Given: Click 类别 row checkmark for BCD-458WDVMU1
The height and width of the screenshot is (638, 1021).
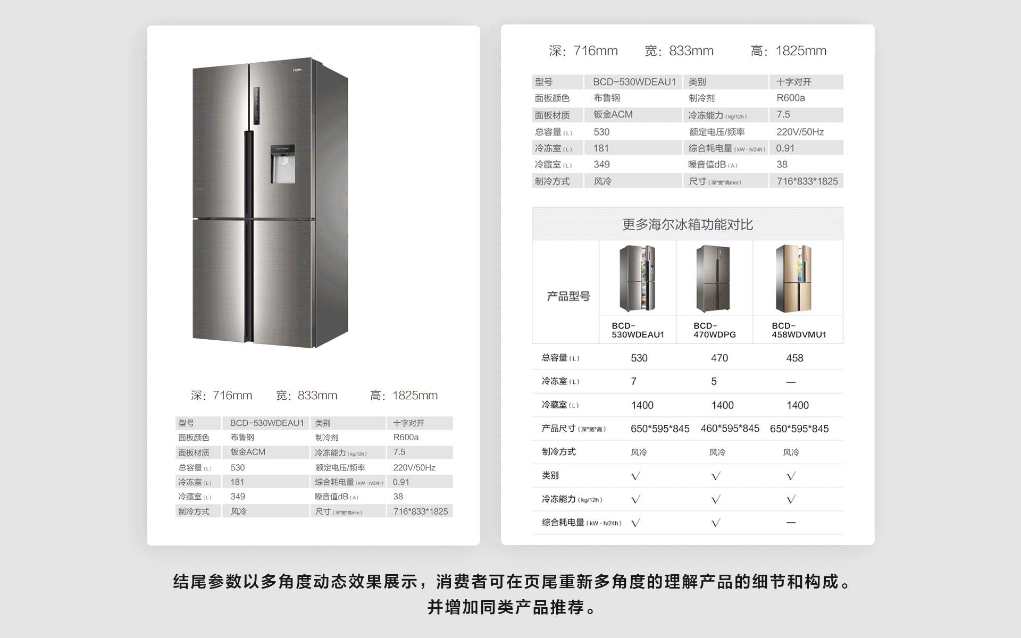Looking at the screenshot, I should point(791,476).
